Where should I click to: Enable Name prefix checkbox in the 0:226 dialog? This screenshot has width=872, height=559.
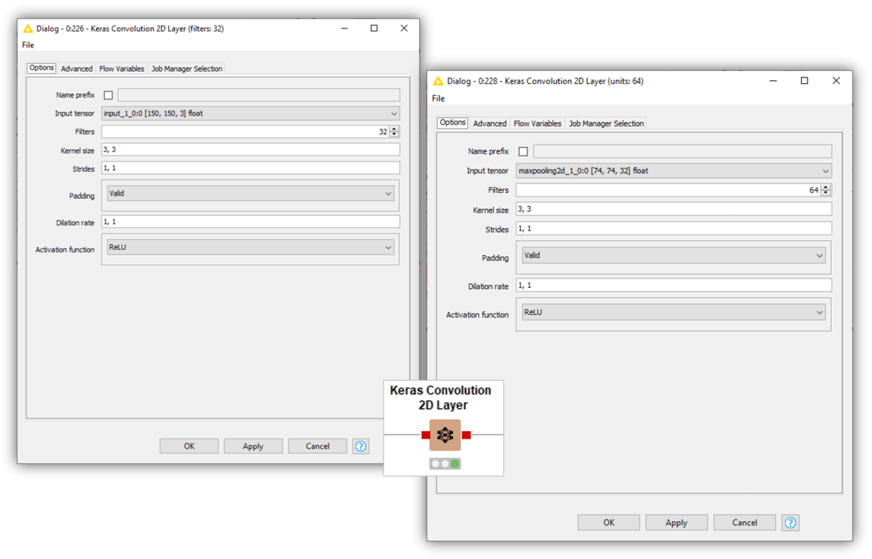tap(108, 95)
